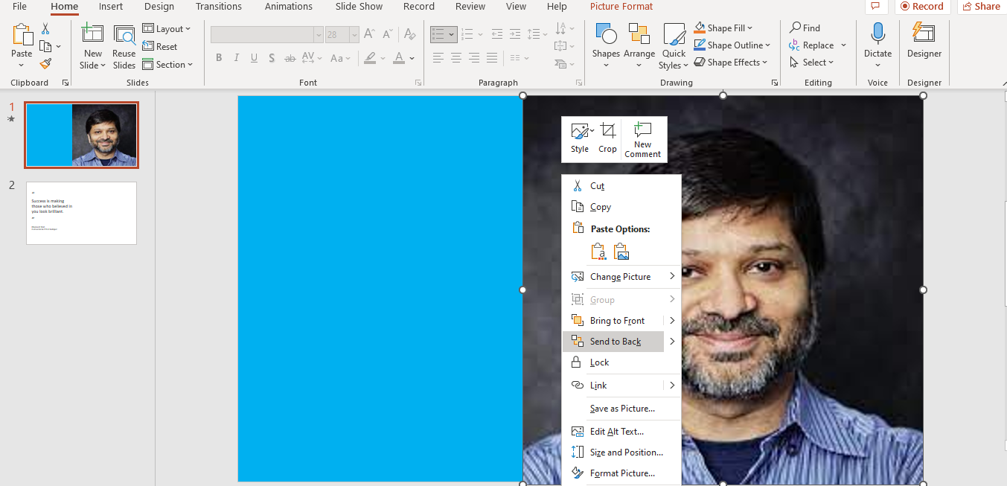Click the Reset slide button
This screenshot has width=1007, height=486.
coord(160,46)
